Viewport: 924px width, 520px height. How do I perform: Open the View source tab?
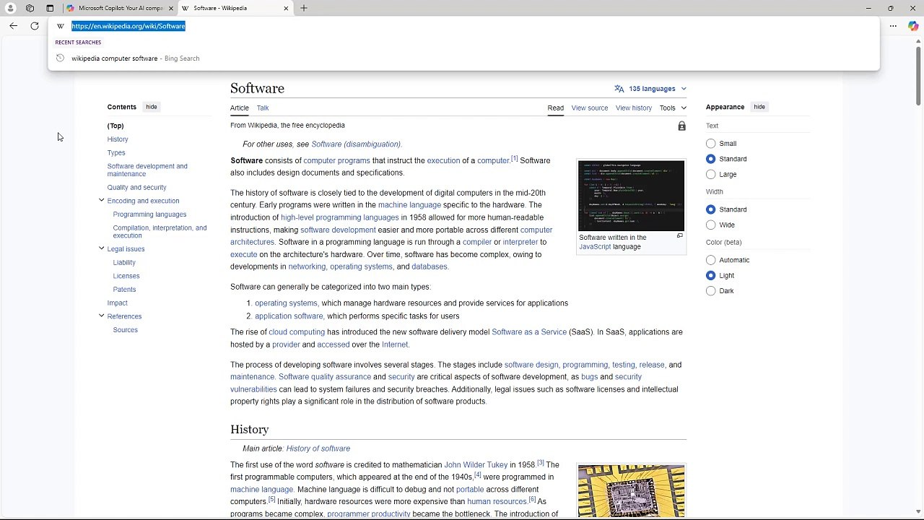(590, 108)
